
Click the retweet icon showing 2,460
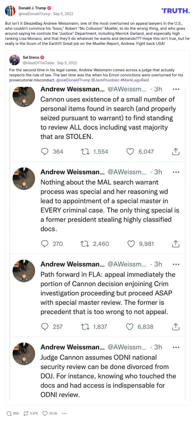pyautogui.click(x=85, y=244)
